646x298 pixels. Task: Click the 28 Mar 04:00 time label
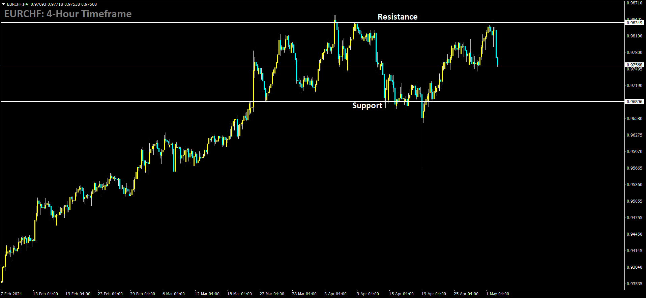point(304,294)
